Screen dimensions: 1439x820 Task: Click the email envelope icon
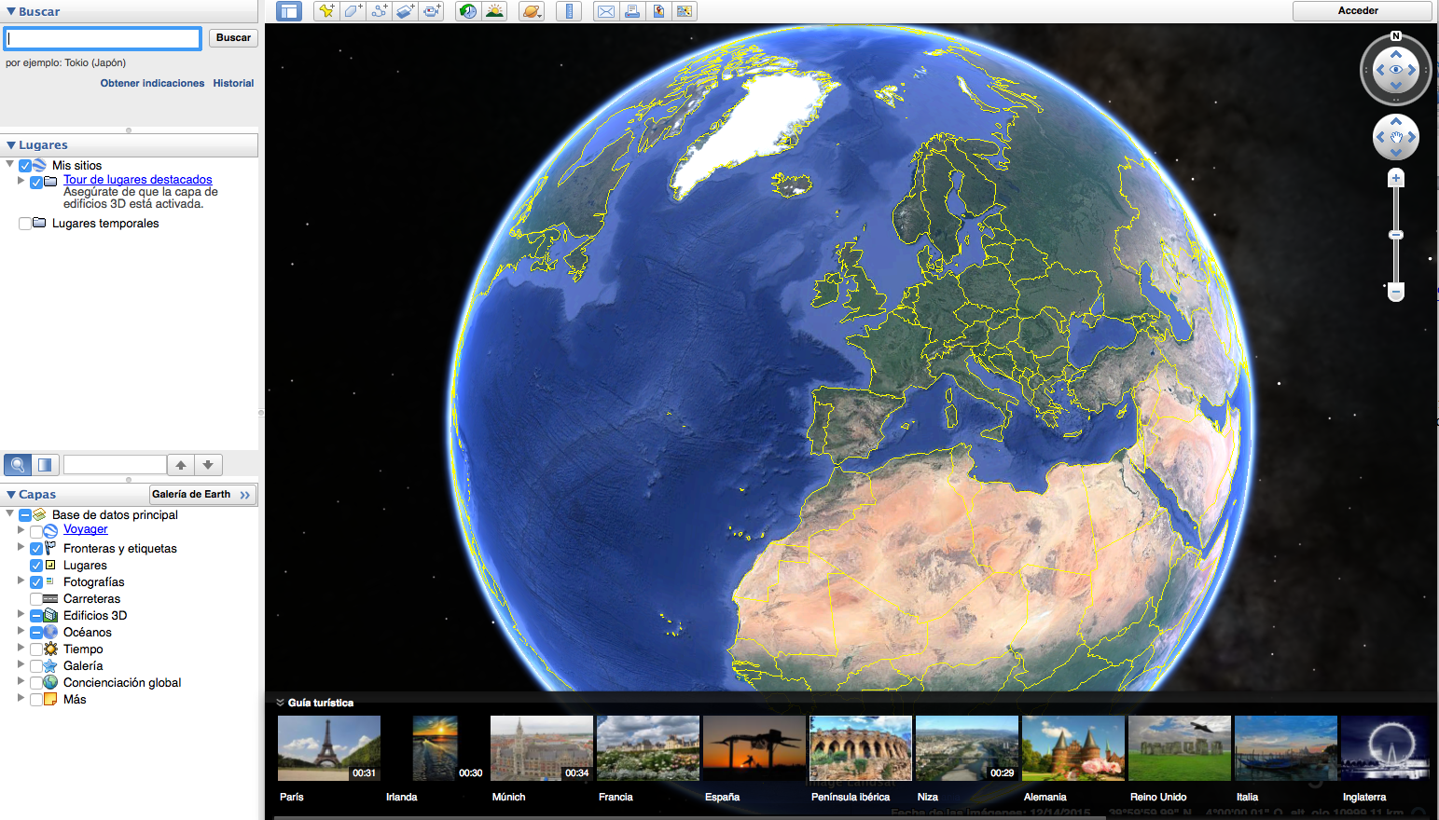[606, 11]
